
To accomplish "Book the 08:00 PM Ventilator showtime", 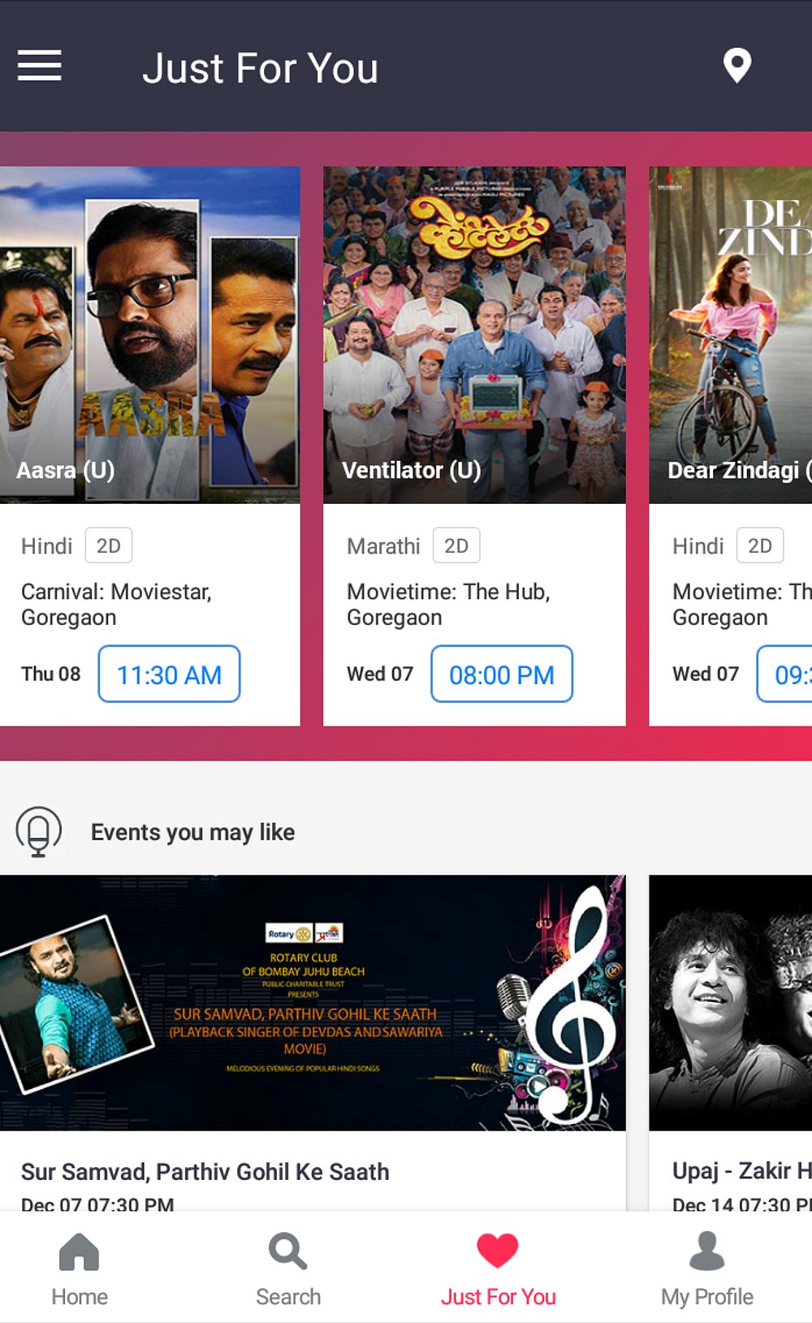I will [x=501, y=674].
